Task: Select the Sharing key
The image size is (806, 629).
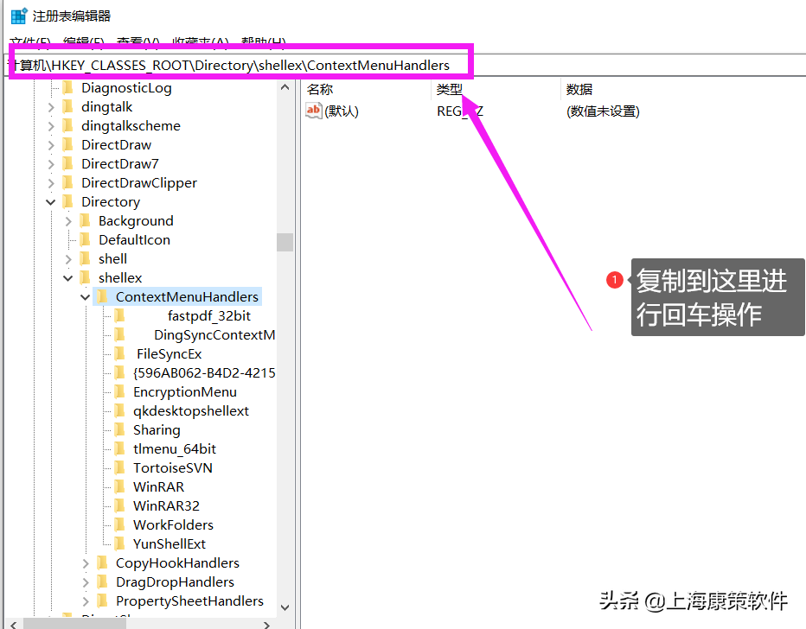Action: coord(157,429)
